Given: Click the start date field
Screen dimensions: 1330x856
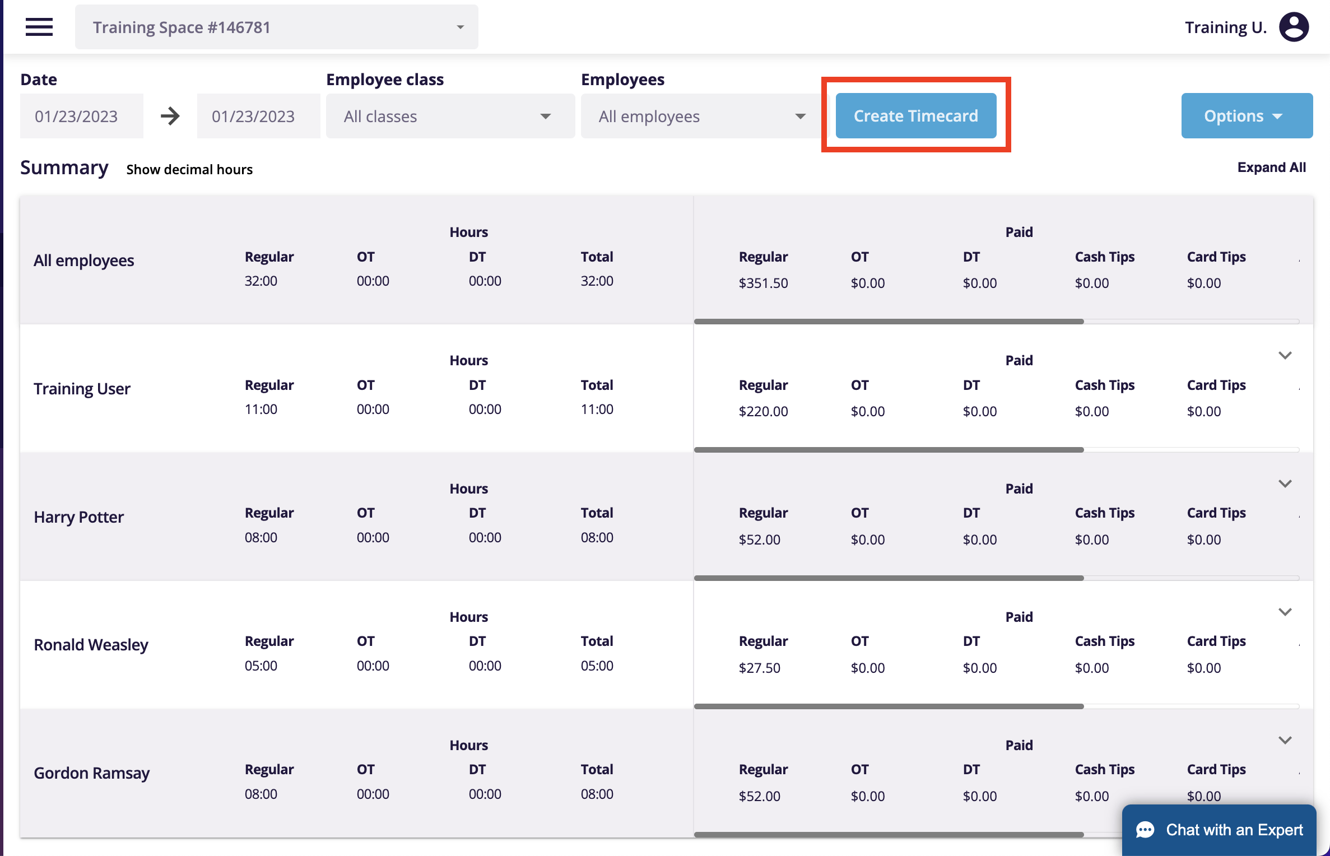Looking at the screenshot, I should (x=82, y=116).
